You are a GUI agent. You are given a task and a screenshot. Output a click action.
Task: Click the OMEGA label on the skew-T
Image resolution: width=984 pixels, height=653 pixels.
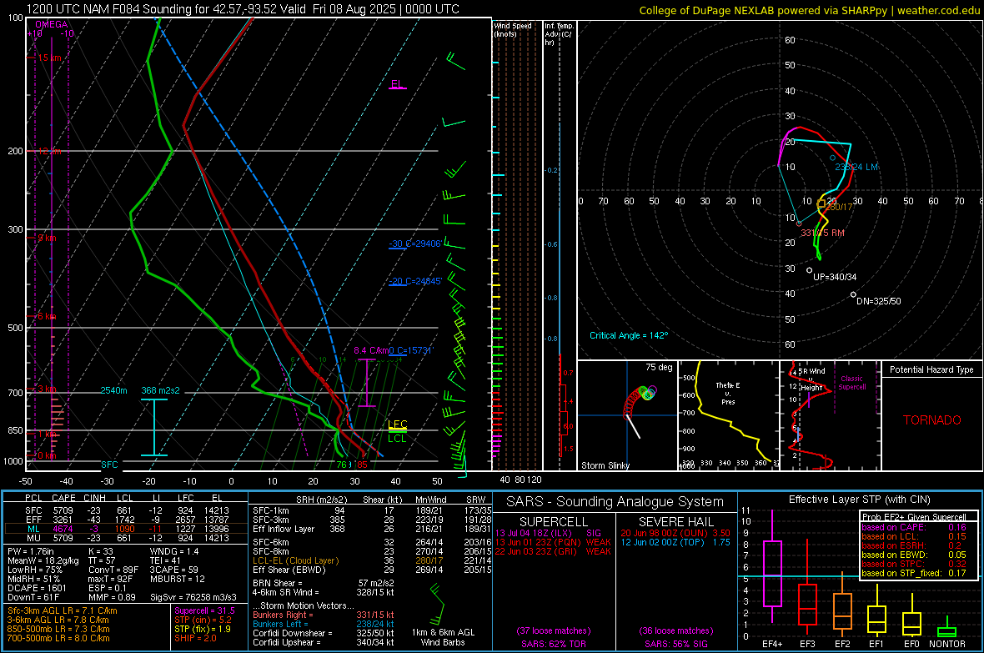click(51, 24)
